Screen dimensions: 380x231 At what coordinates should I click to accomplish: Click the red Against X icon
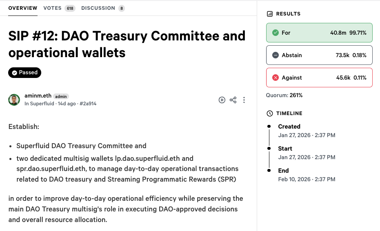coord(275,78)
